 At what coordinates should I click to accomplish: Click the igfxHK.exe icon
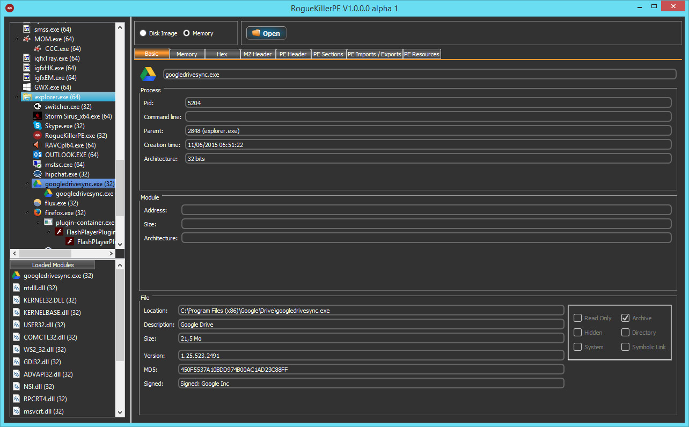27,68
